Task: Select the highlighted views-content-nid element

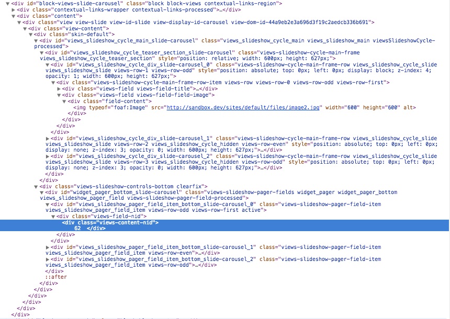Action: 110,222
